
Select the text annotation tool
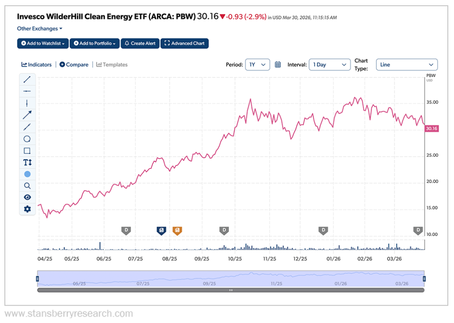[27, 162]
